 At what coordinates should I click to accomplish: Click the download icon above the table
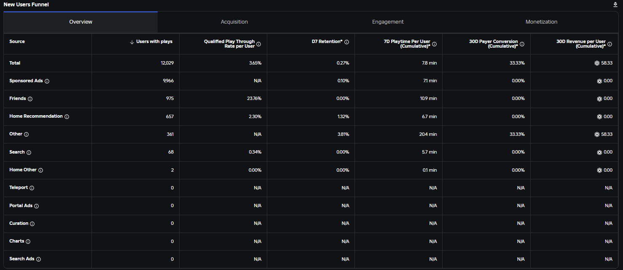pyautogui.click(x=615, y=5)
